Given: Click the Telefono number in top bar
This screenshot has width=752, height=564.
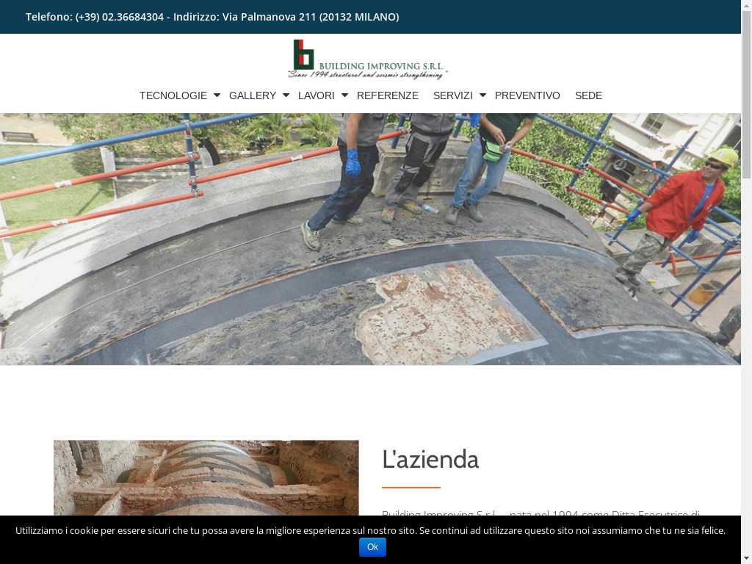Looking at the screenshot, I should click(119, 17).
